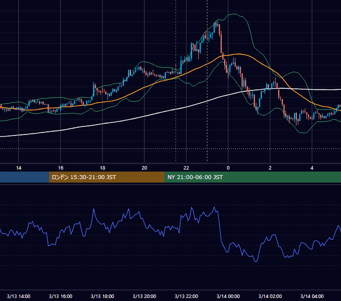Click the 3/13 16:00 time label

pos(61,296)
